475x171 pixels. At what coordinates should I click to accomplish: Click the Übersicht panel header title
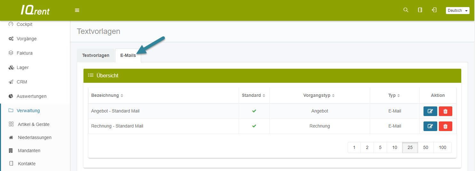[x=107, y=75]
